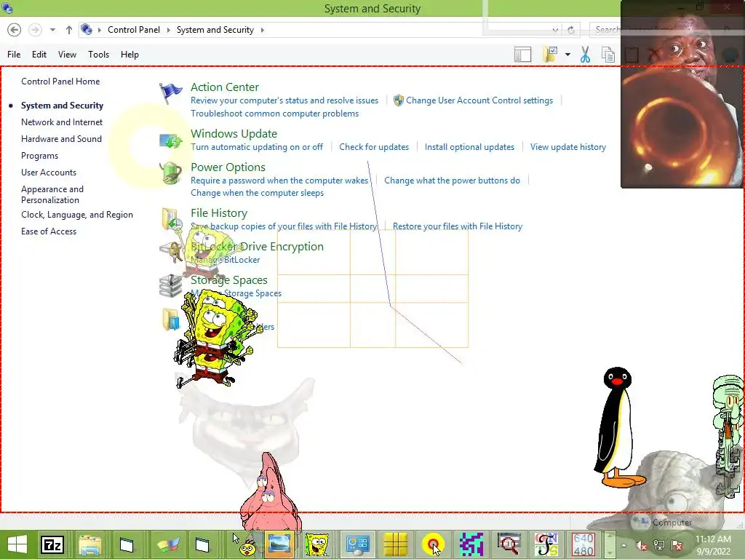This screenshot has width=745, height=559.
Task: Select Programs category
Action: coord(39,156)
